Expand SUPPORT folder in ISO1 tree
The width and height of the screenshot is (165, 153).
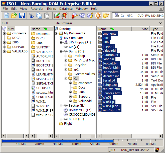coord(4,47)
